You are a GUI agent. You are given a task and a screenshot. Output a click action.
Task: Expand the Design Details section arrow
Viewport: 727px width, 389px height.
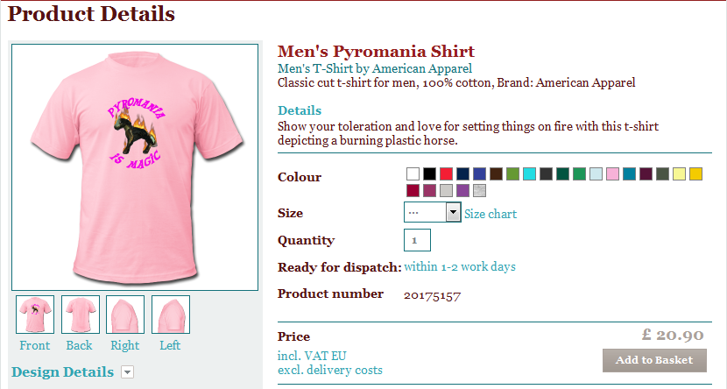[127, 372]
